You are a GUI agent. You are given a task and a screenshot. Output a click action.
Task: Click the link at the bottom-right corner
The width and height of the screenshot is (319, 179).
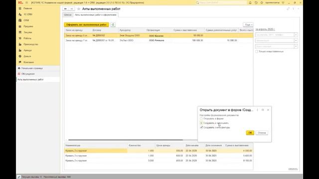[293, 169]
